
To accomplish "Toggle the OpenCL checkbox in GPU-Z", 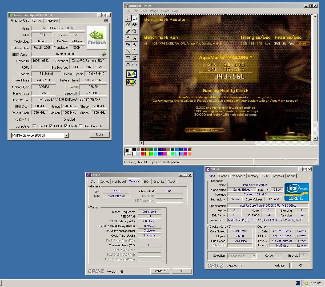I will tap(34, 126).
